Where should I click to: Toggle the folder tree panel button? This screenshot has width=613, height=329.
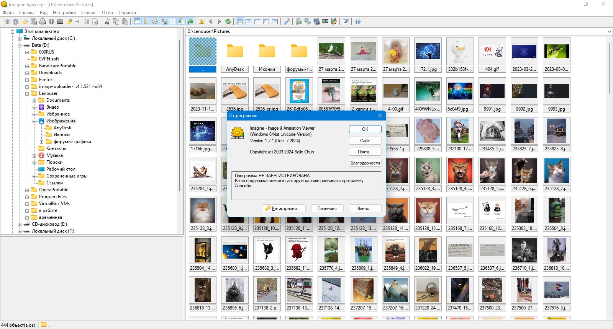click(x=146, y=21)
